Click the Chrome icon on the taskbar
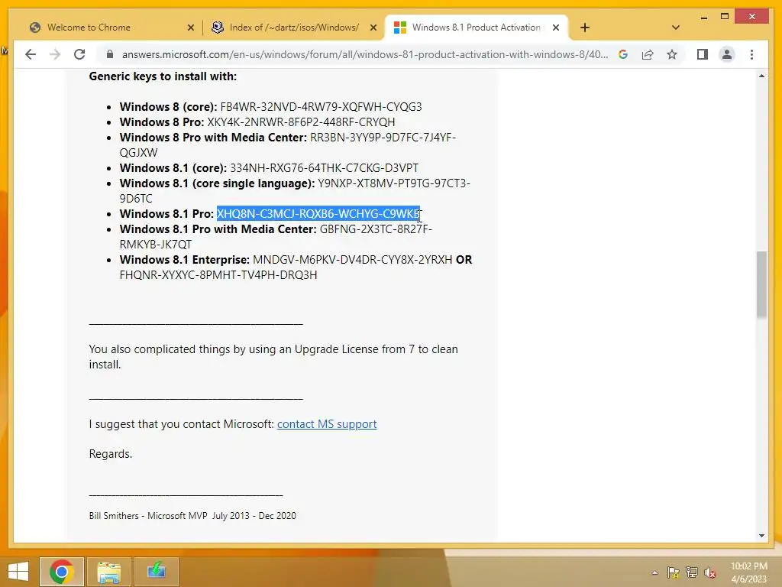Image resolution: width=782 pixels, height=587 pixels. 62,571
